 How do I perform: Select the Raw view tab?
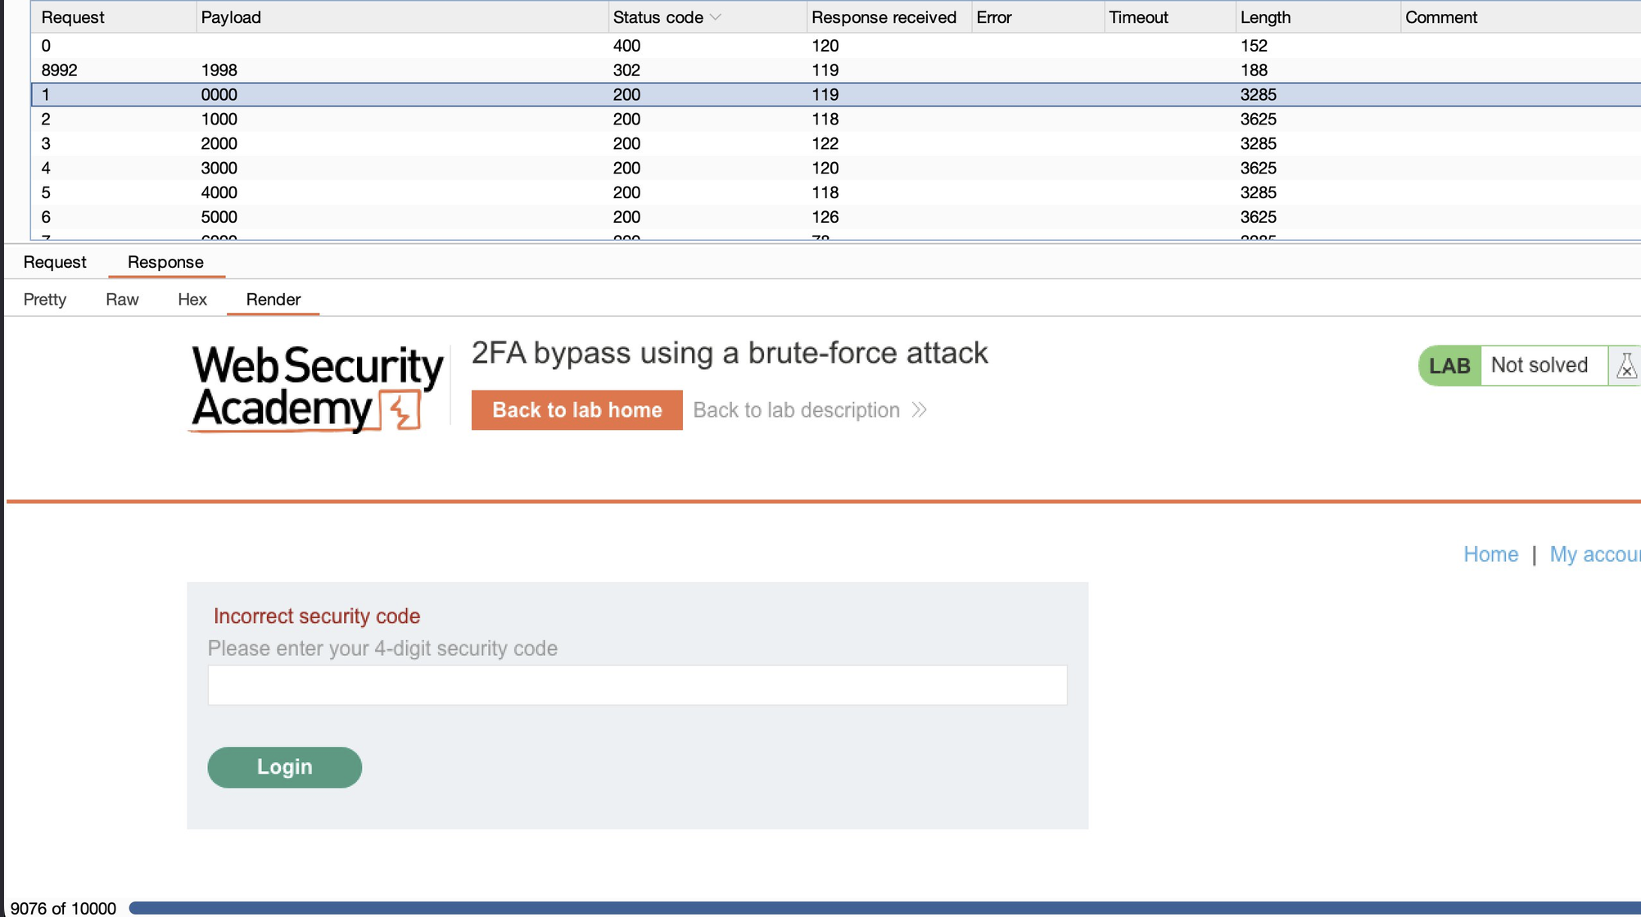click(x=122, y=300)
